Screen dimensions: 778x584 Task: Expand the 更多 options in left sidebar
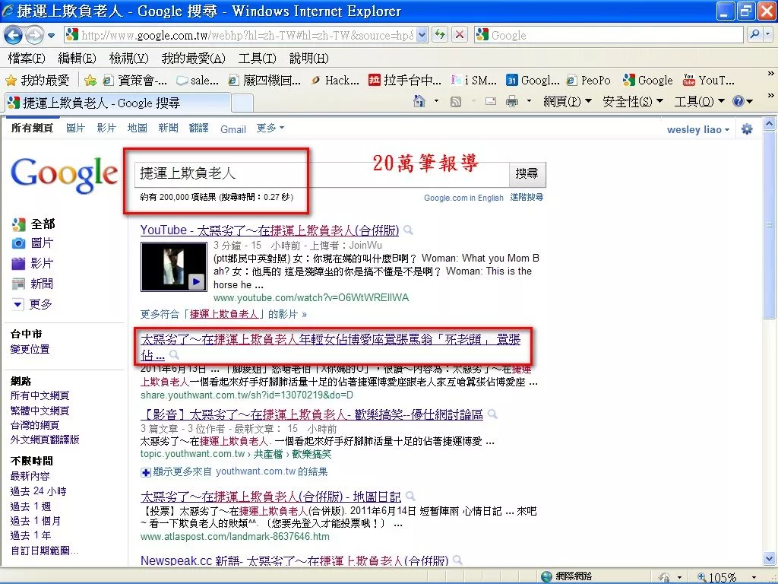(32, 304)
